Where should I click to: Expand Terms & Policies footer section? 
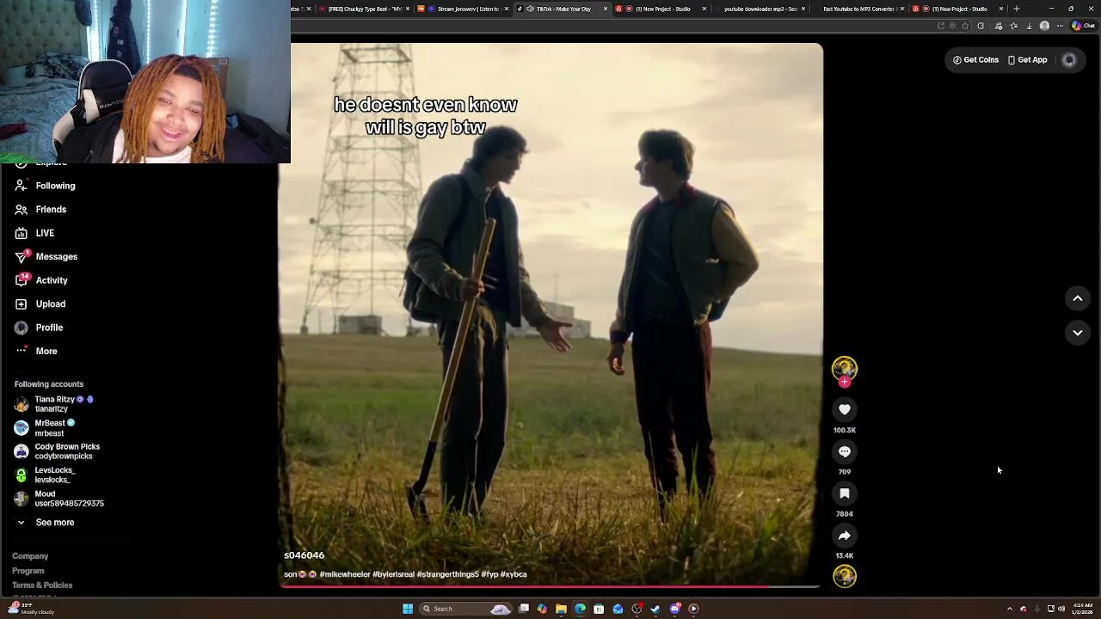click(x=42, y=585)
